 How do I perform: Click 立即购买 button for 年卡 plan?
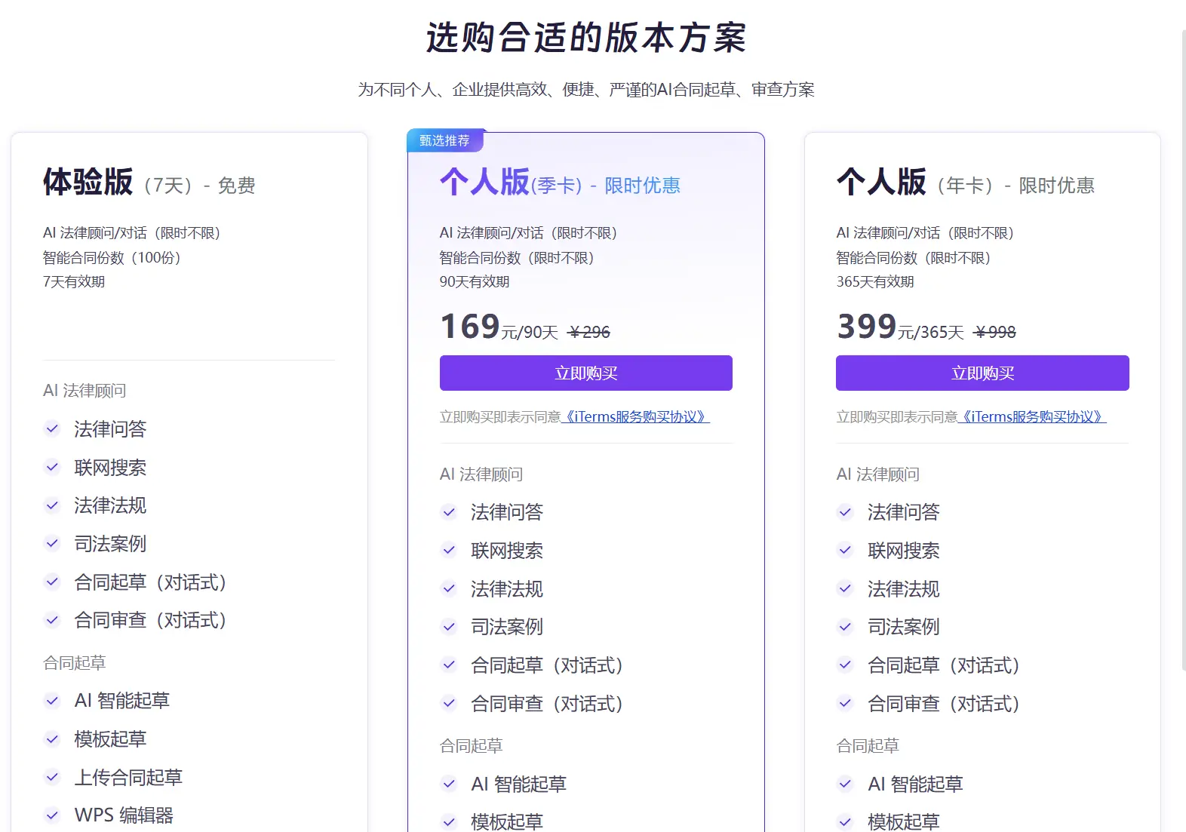coord(982,373)
